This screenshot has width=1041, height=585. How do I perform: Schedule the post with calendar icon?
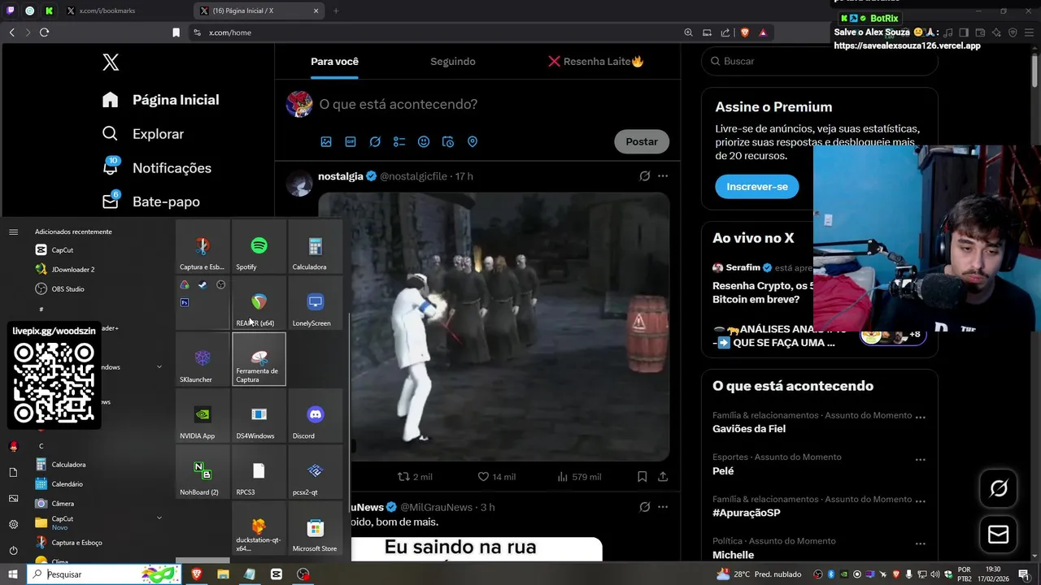(x=448, y=141)
